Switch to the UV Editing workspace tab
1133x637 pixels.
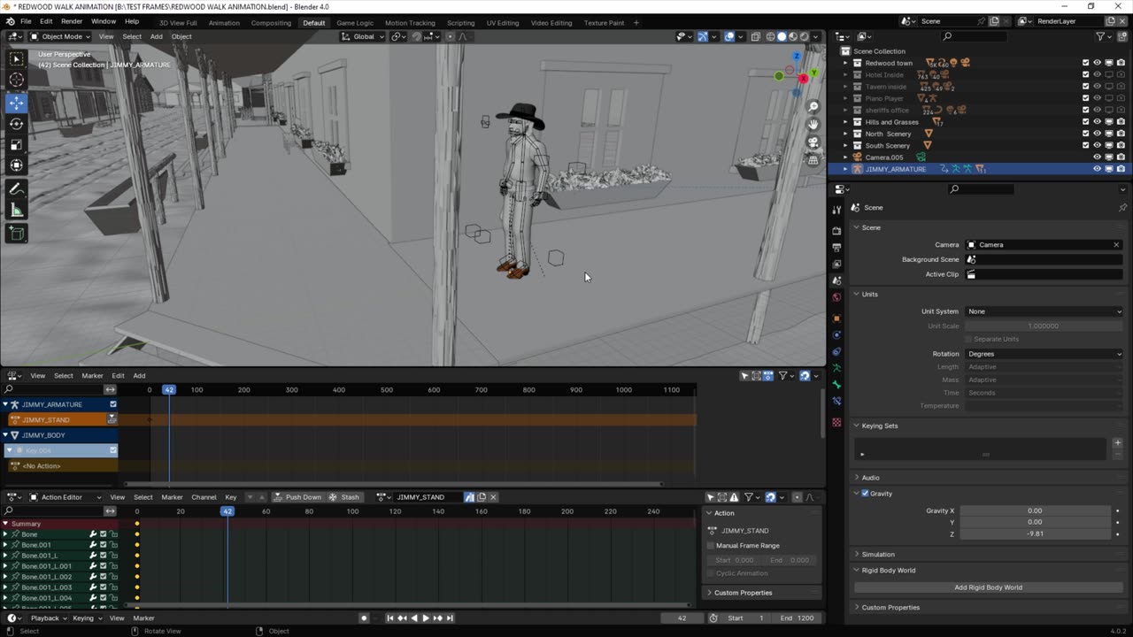[503, 23]
